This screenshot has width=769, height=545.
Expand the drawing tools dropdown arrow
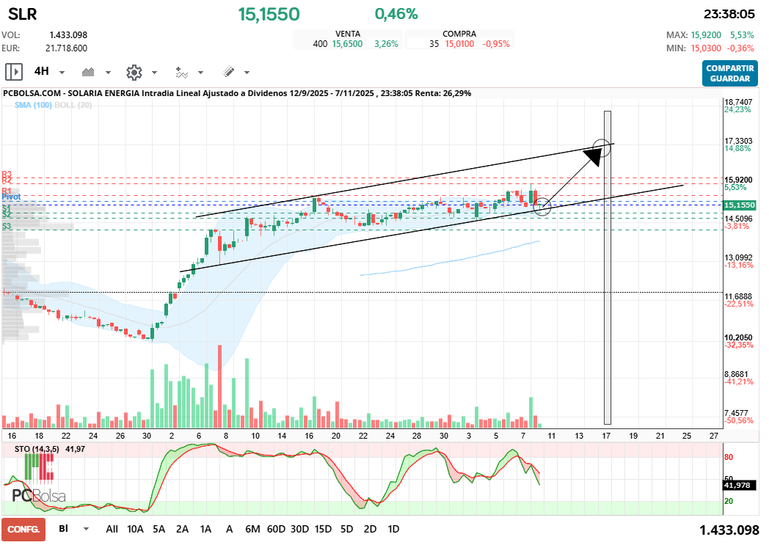pos(247,73)
